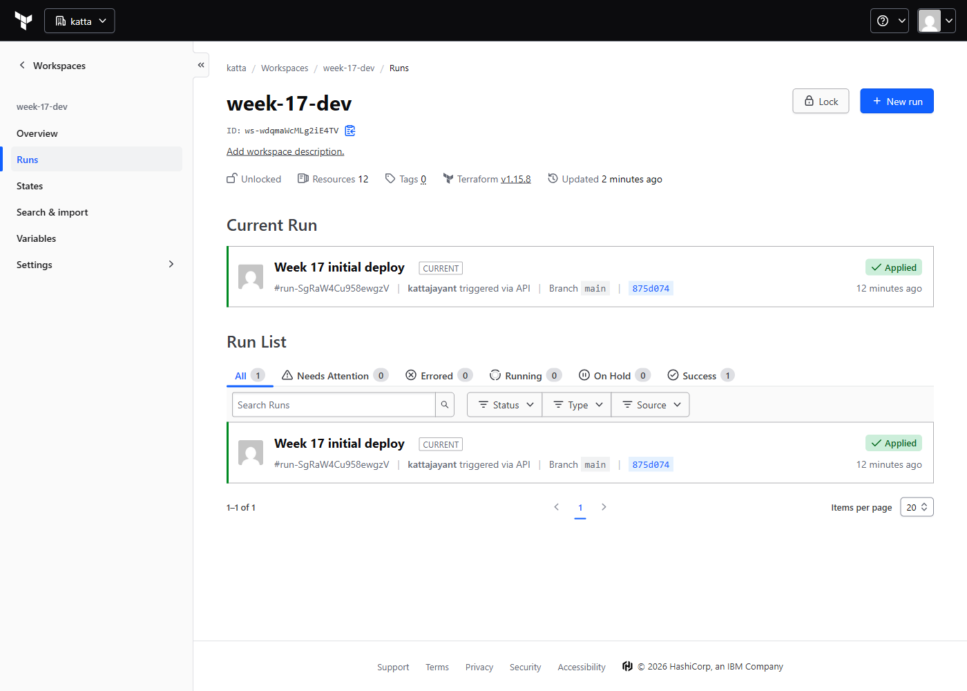Open Week 17 initial deploy in Run List
967x691 pixels.
coord(339,444)
